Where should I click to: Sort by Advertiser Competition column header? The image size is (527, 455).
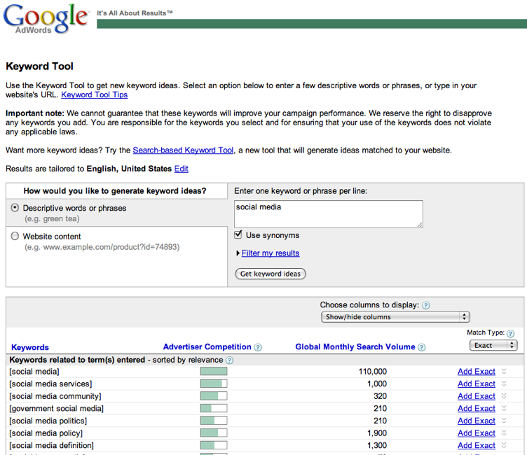(x=207, y=347)
